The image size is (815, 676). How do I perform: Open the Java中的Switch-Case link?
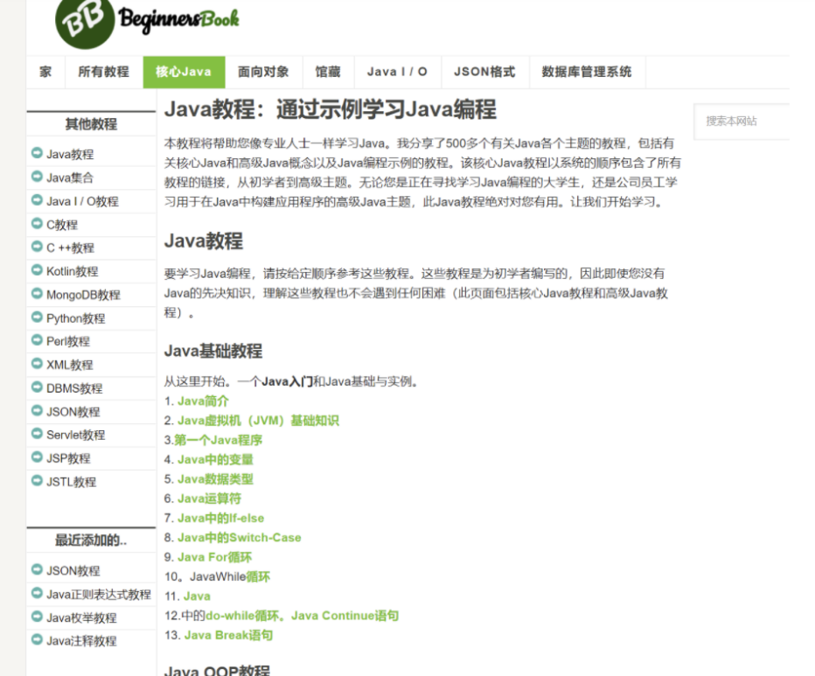click(240, 538)
